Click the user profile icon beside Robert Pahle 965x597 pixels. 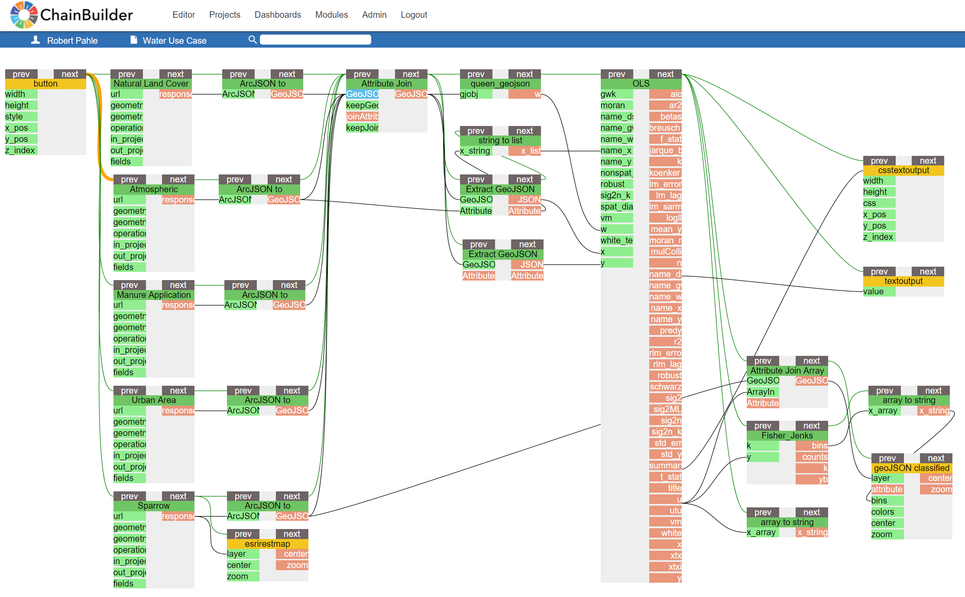click(36, 40)
